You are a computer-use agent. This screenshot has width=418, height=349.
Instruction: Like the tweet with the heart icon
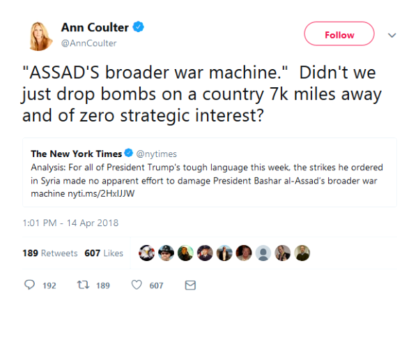[137, 285]
